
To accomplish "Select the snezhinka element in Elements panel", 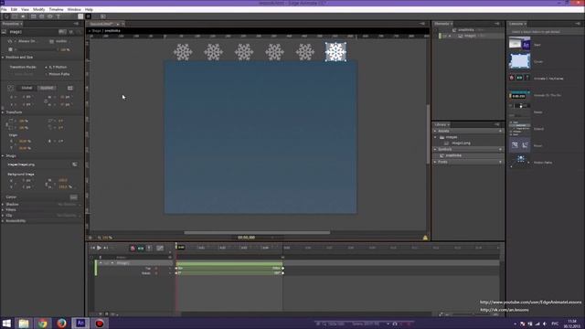I will 466,30.
